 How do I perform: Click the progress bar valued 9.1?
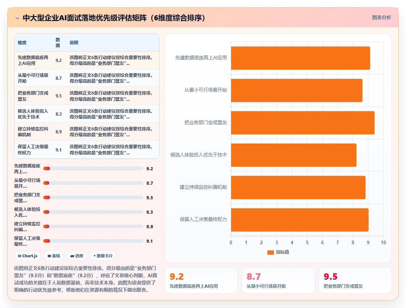93,241
